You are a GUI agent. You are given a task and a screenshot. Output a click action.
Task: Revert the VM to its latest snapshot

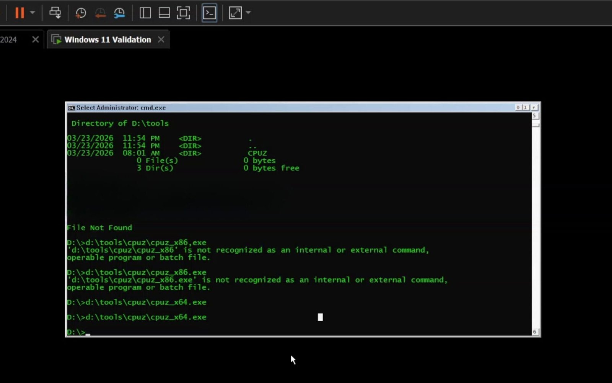point(100,13)
